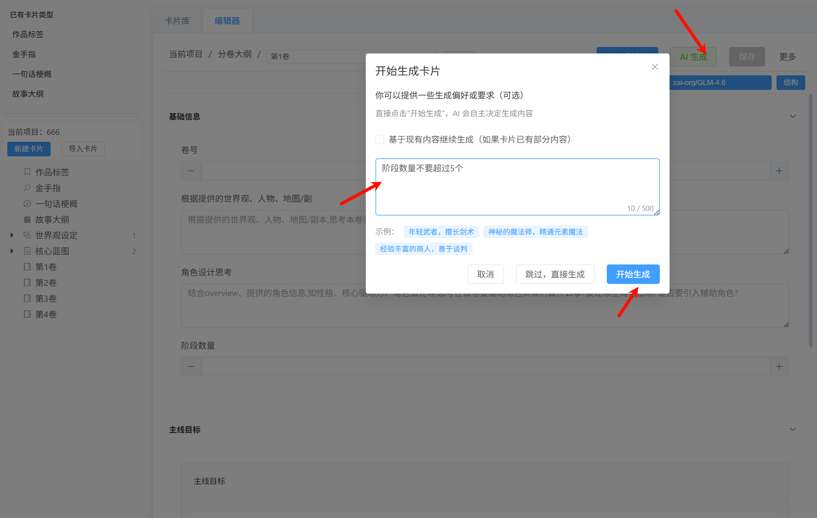Open 第4卷 in the card tree
817x518 pixels.
pyautogui.click(x=46, y=314)
